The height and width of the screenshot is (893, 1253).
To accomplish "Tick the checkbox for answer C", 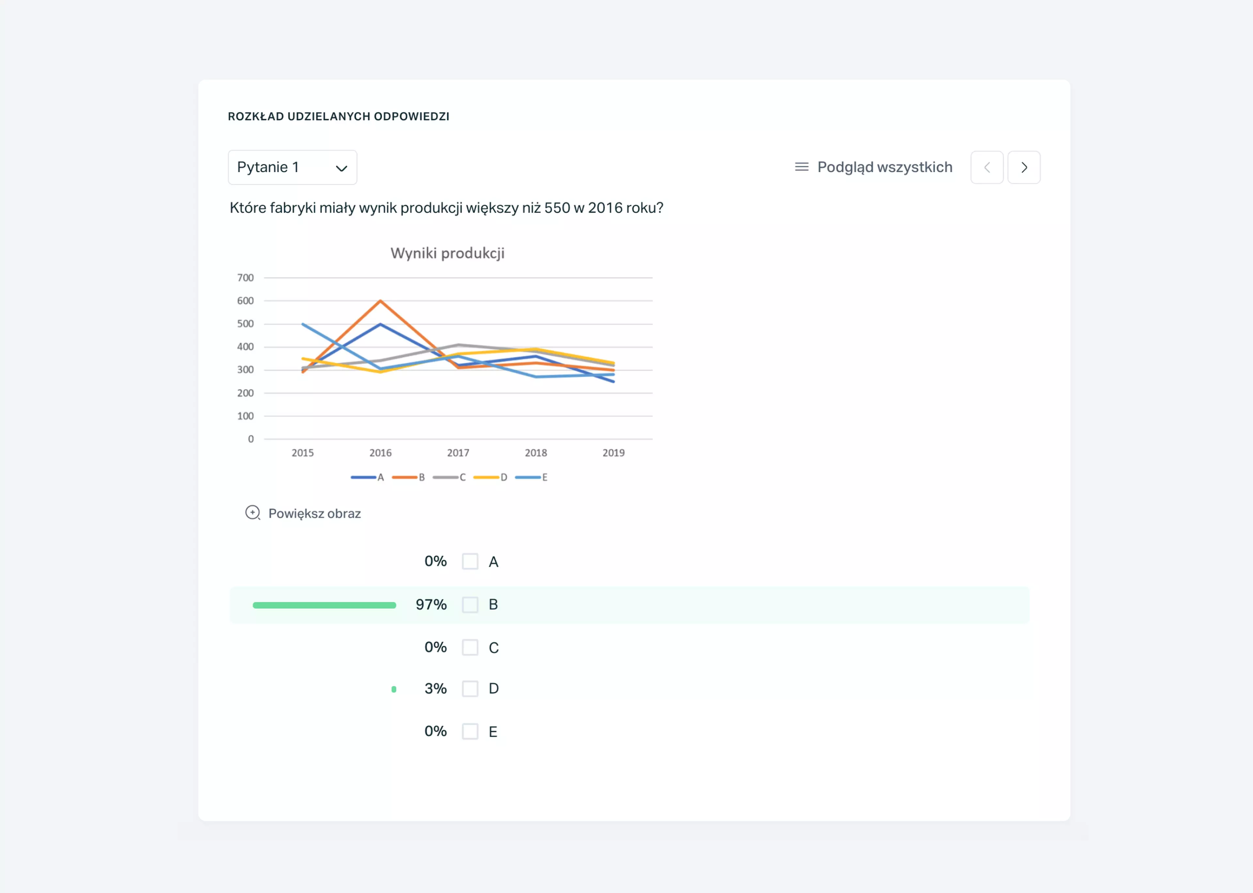I will (470, 647).
